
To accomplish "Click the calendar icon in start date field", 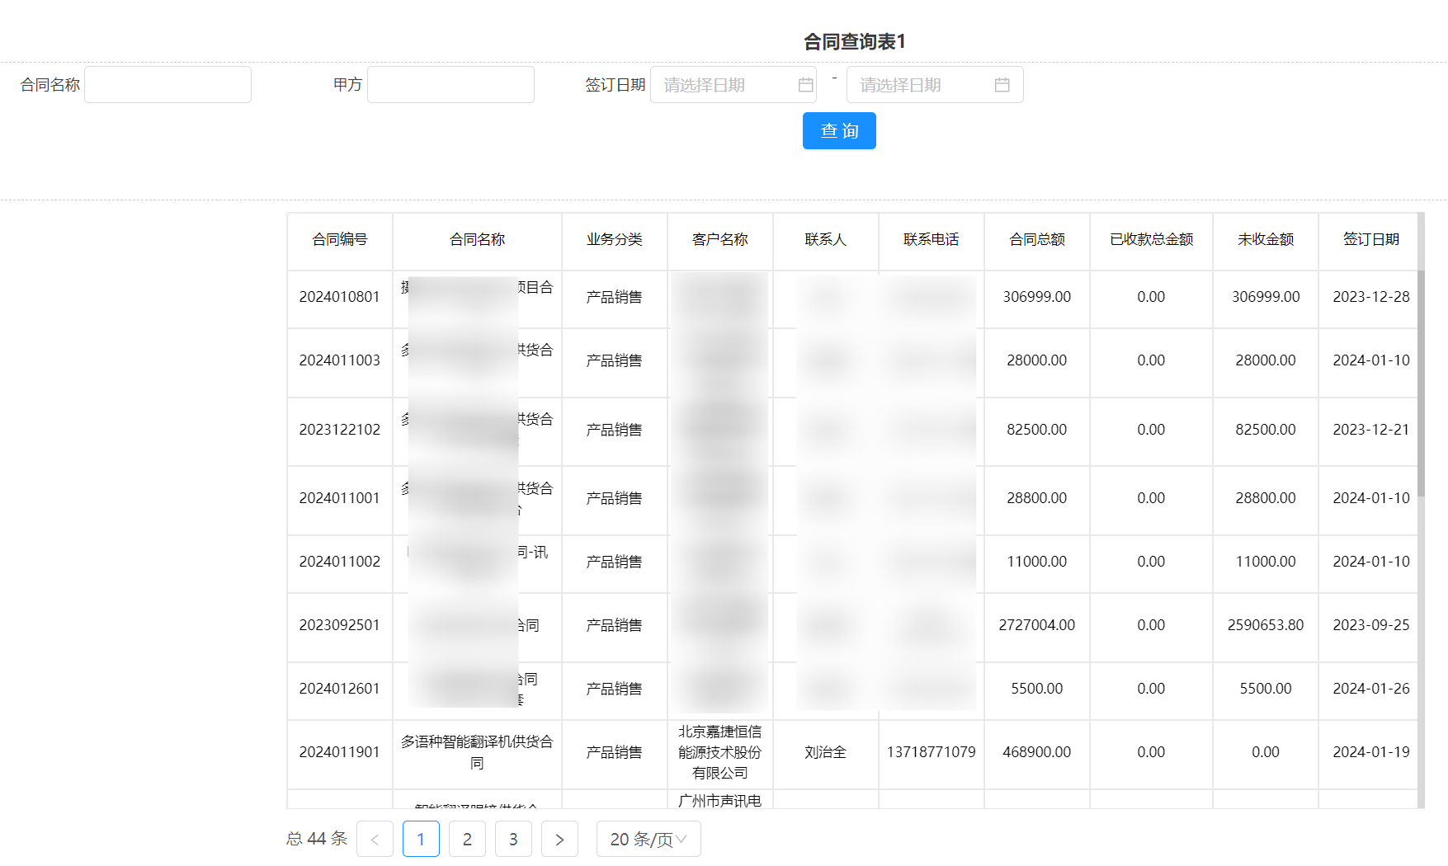I will coord(805,85).
